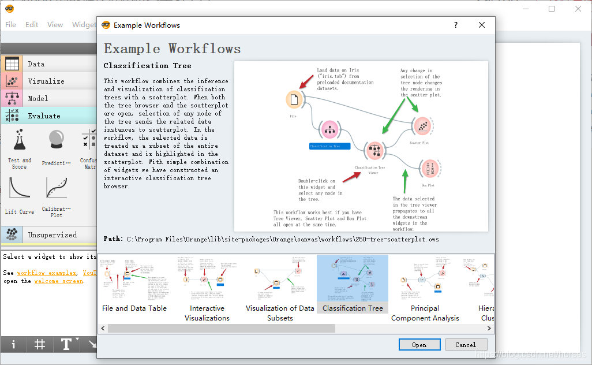Collapse the Evaluate widget category

point(49,116)
